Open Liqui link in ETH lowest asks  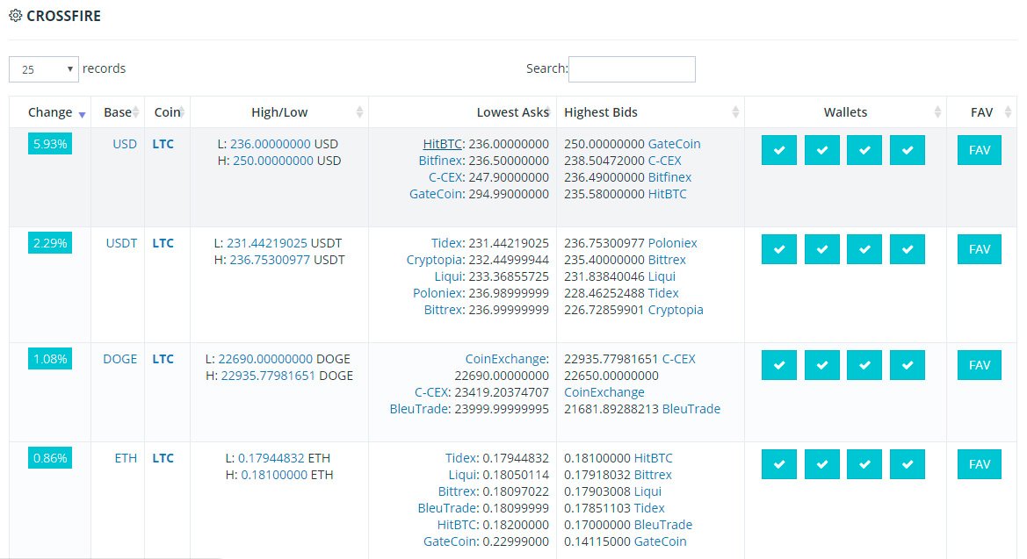click(x=462, y=476)
